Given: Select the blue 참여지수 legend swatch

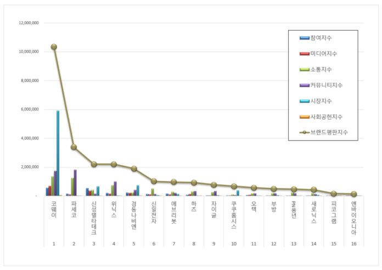Looking at the screenshot, I should (304, 38).
